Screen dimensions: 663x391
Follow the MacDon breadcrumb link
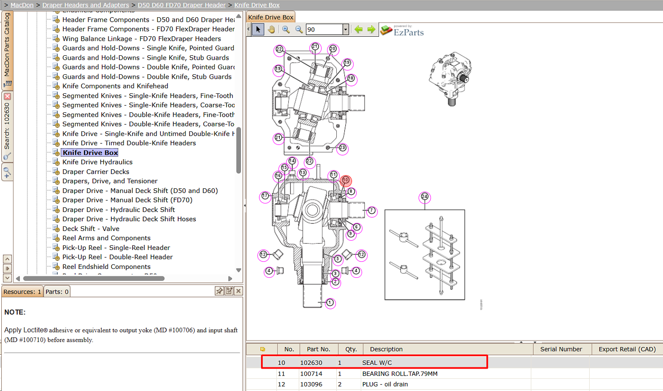click(22, 5)
